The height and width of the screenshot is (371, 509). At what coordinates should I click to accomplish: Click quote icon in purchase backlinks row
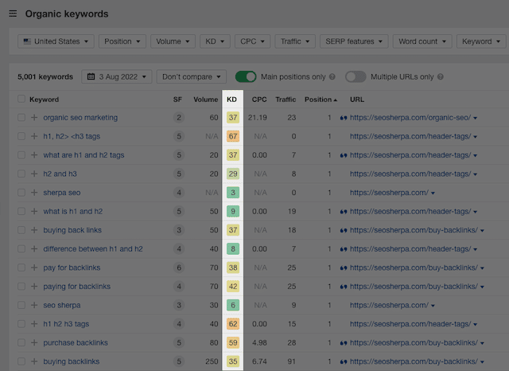[344, 343]
